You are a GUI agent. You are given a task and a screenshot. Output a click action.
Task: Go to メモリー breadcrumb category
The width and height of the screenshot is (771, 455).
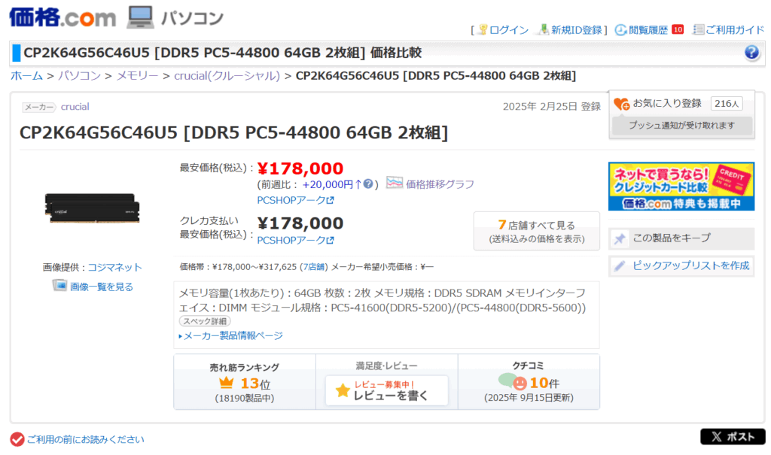coord(137,75)
